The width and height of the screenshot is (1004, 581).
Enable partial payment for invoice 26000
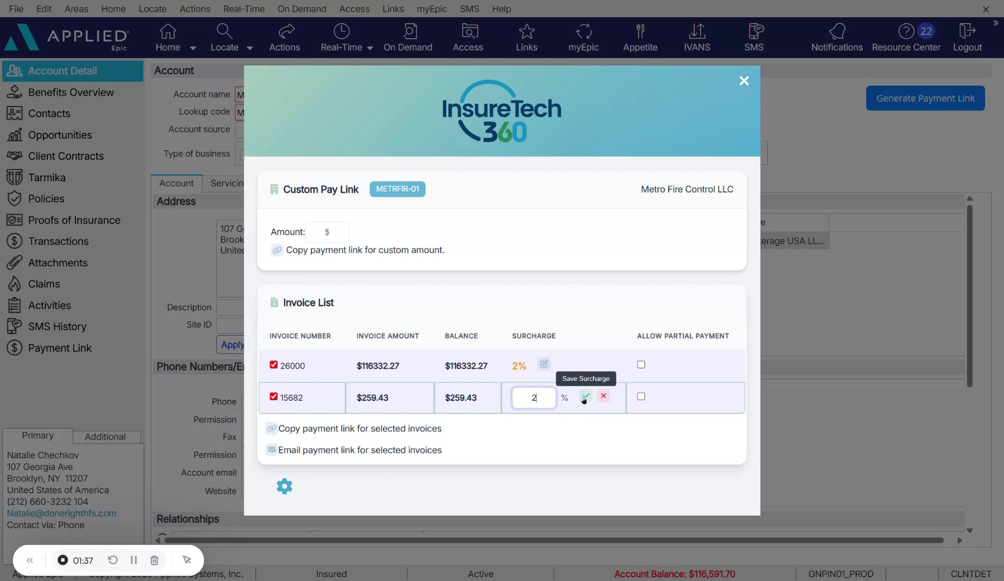coord(640,364)
